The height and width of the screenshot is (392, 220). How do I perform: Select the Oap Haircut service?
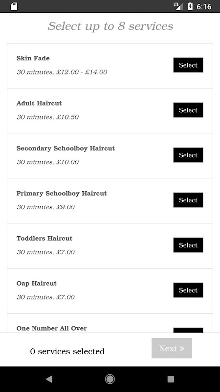coord(188,290)
